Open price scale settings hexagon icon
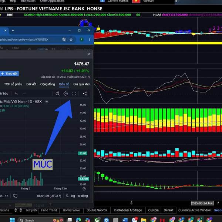 [x=84, y=189]
